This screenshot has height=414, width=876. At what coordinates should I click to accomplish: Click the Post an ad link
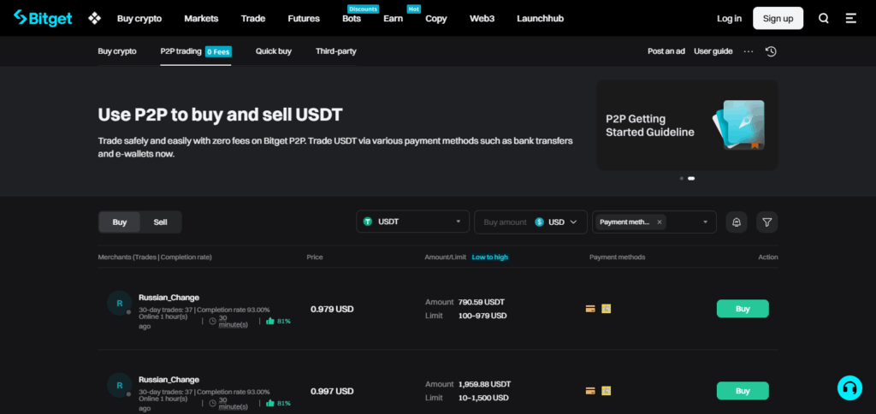point(666,51)
